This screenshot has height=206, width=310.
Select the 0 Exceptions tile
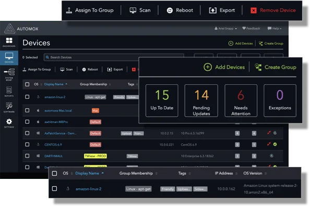pyautogui.click(x=280, y=100)
